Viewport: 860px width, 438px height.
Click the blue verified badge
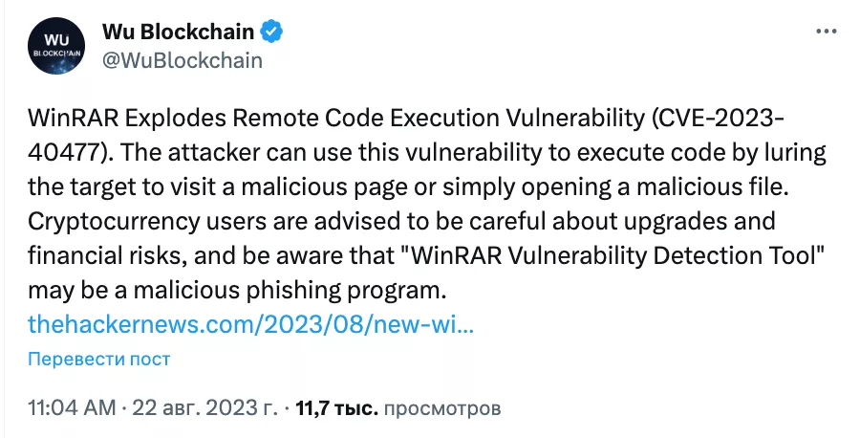click(273, 32)
